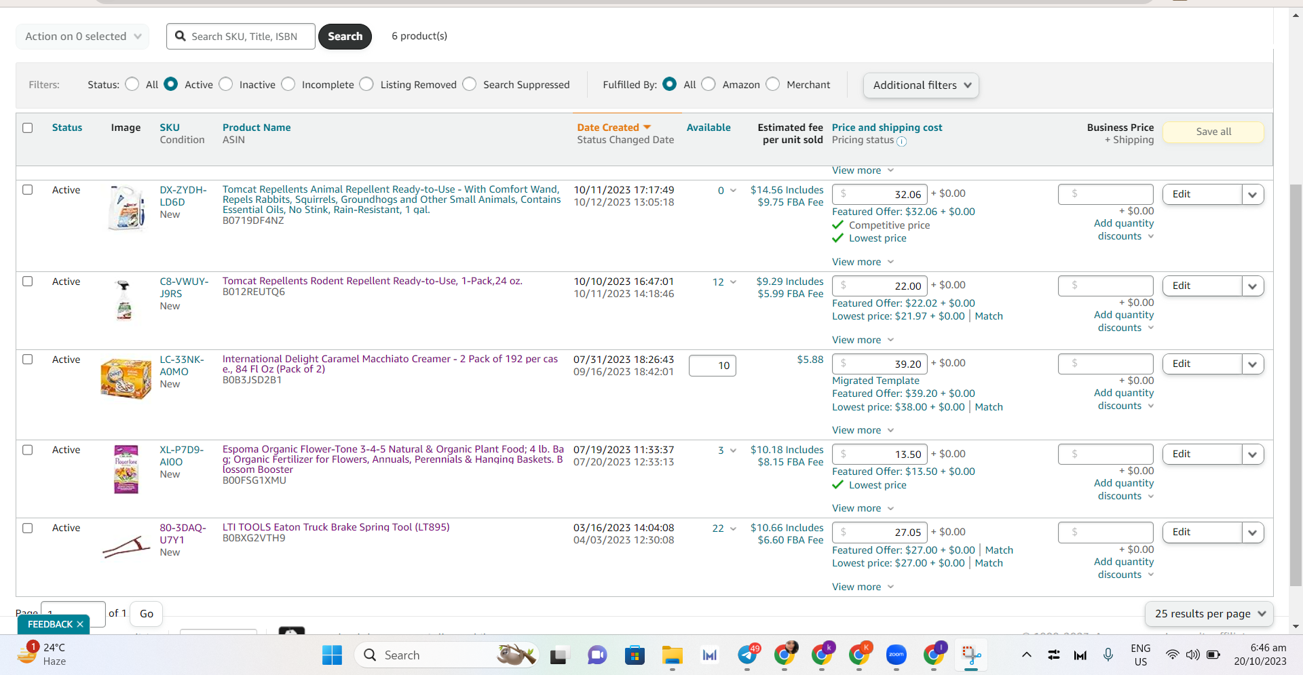Click the Go page button

[147, 613]
